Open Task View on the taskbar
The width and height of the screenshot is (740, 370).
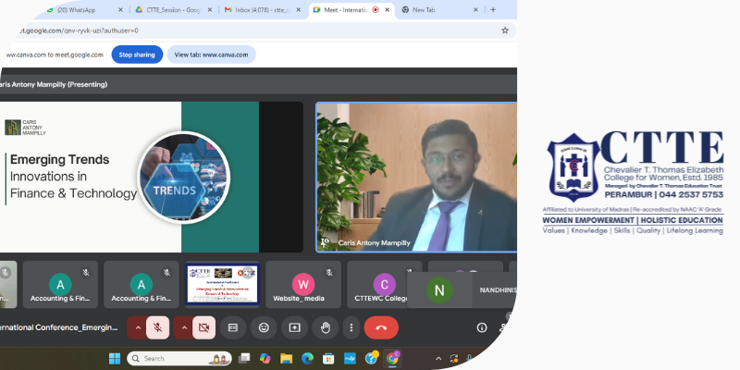click(x=244, y=359)
